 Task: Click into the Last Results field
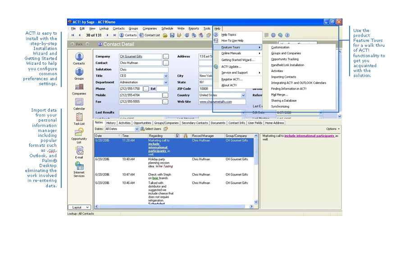click(x=182, y=113)
